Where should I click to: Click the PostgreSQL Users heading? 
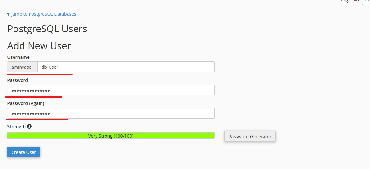point(47,29)
